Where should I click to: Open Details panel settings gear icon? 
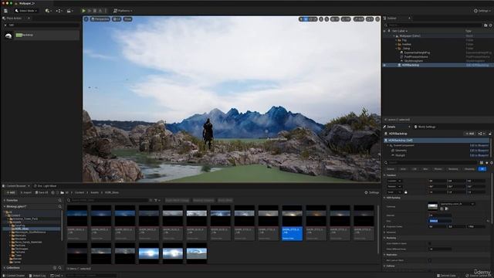[x=491, y=163]
